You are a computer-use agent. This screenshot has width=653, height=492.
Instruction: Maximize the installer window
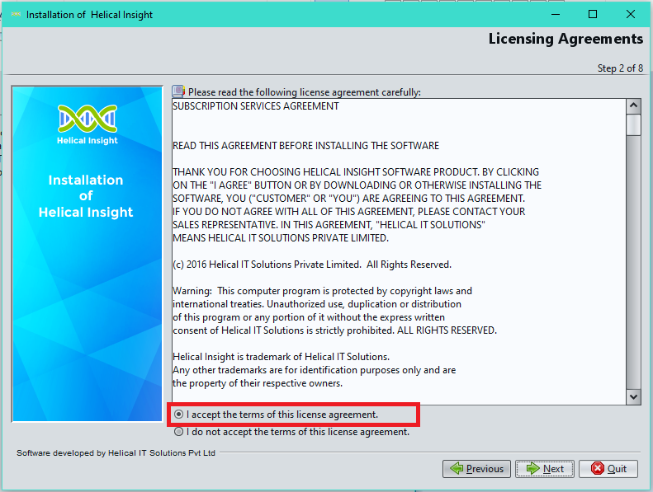(x=593, y=14)
